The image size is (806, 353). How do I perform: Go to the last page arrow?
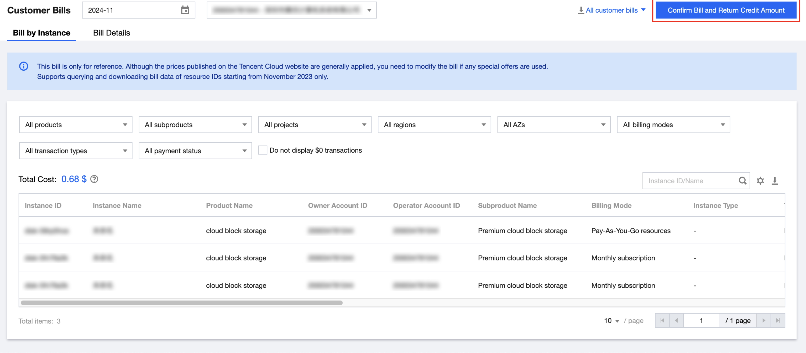tap(778, 320)
